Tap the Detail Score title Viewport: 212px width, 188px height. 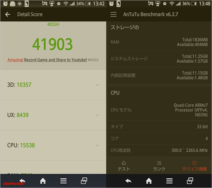tap(30, 14)
